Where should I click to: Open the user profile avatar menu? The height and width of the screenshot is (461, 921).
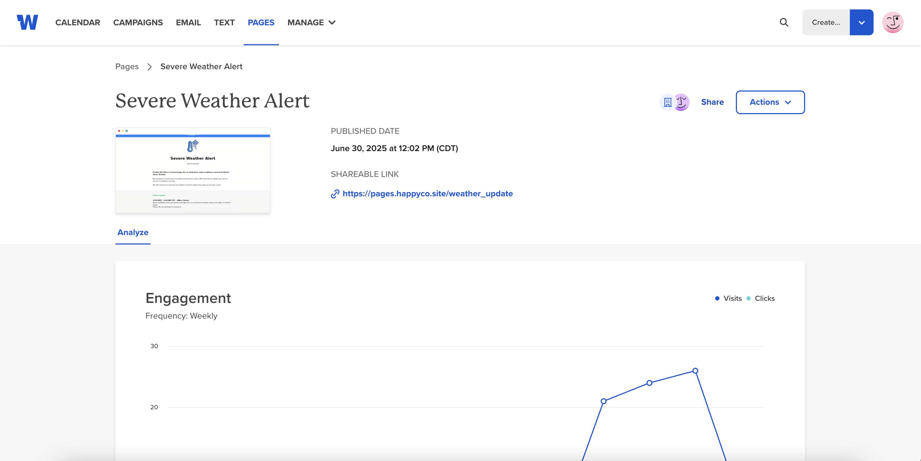coord(892,22)
